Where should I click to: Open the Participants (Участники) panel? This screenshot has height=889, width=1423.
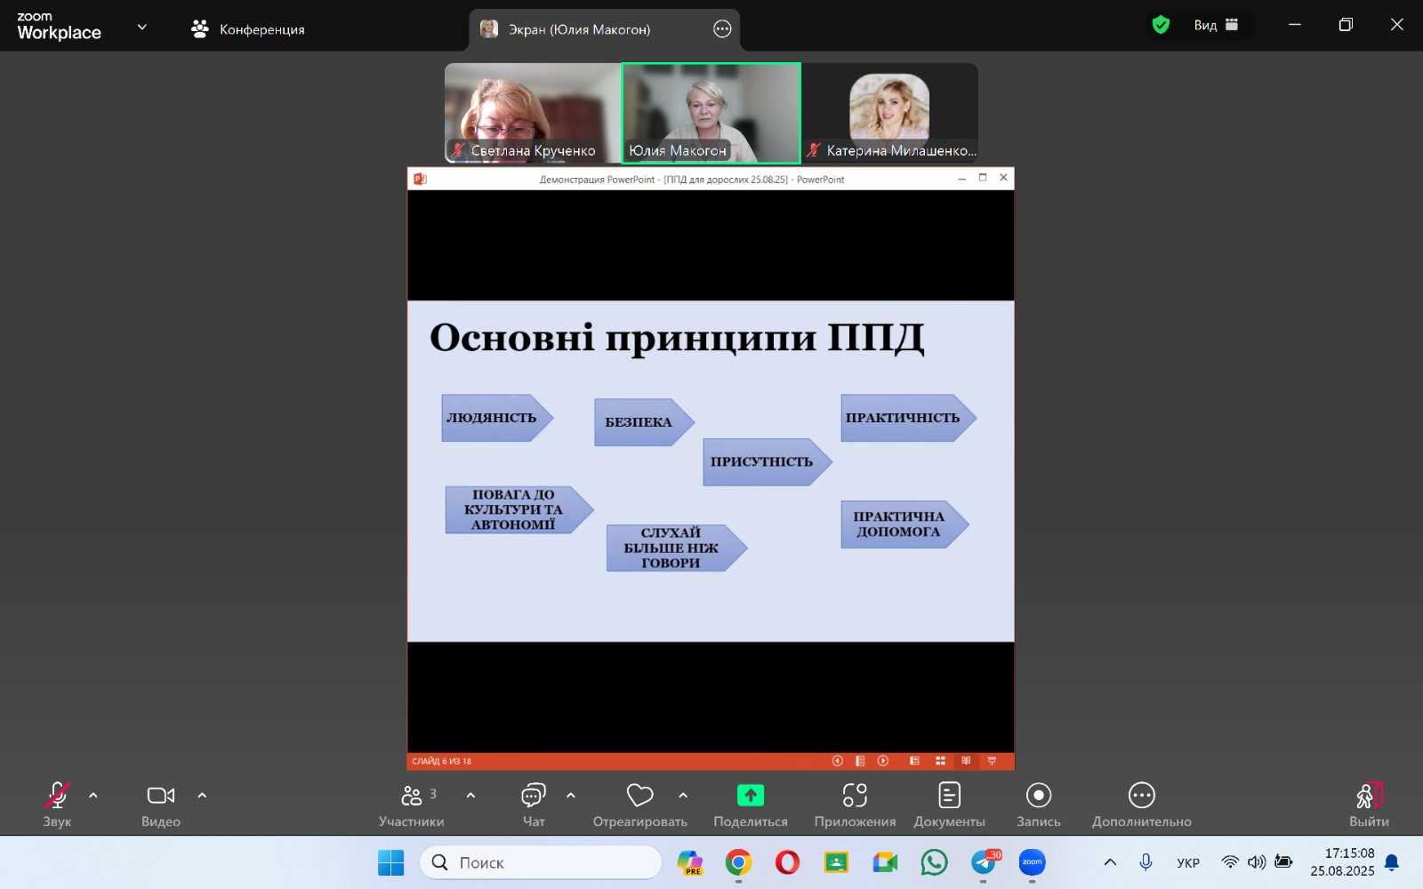click(412, 796)
